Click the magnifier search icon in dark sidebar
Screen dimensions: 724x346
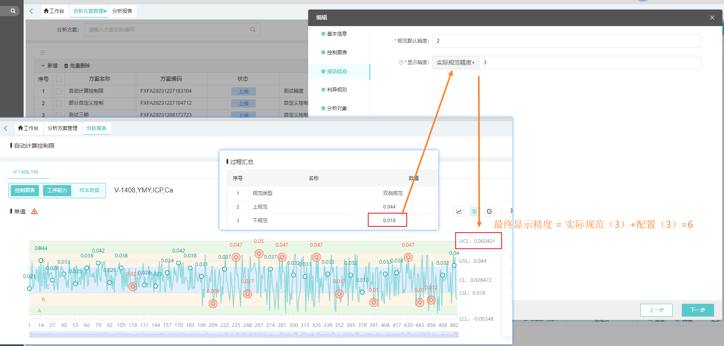pyautogui.click(x=13, y=11)
